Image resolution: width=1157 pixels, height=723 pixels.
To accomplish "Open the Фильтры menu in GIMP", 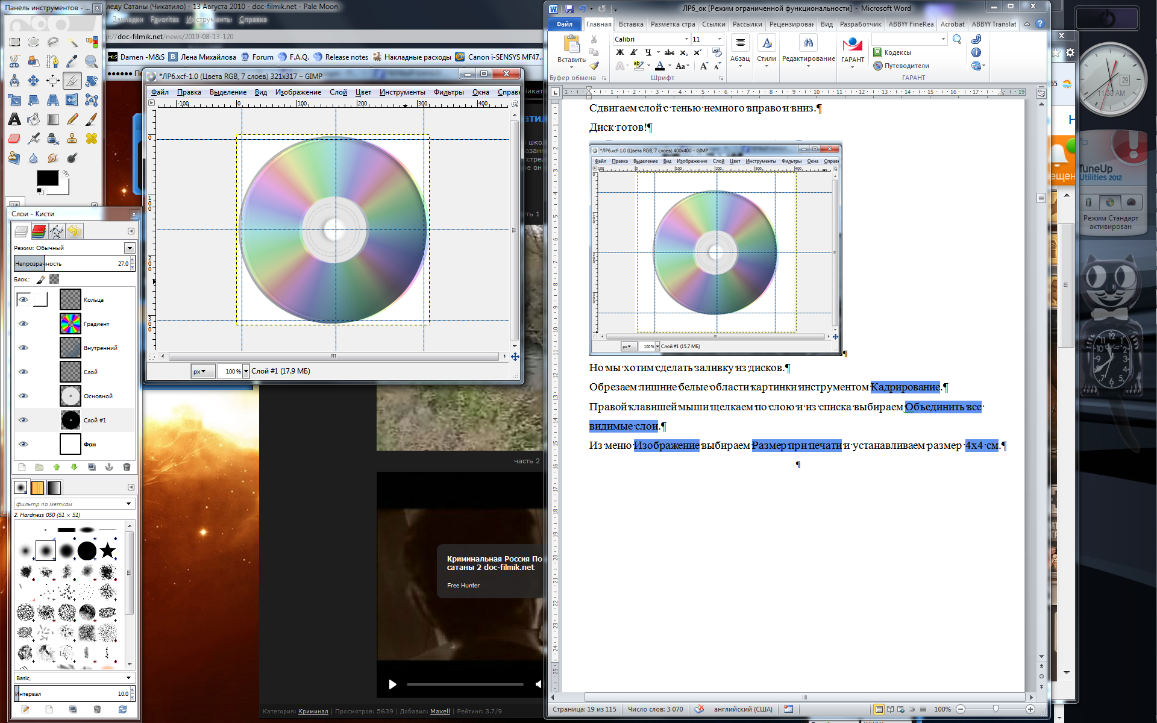I will [x=449, y=92].
